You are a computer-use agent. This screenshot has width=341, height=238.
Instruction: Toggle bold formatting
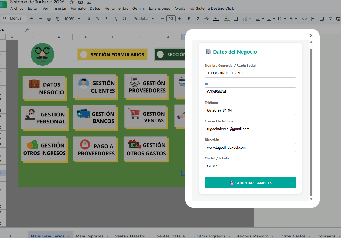click(x=189, y=19)
